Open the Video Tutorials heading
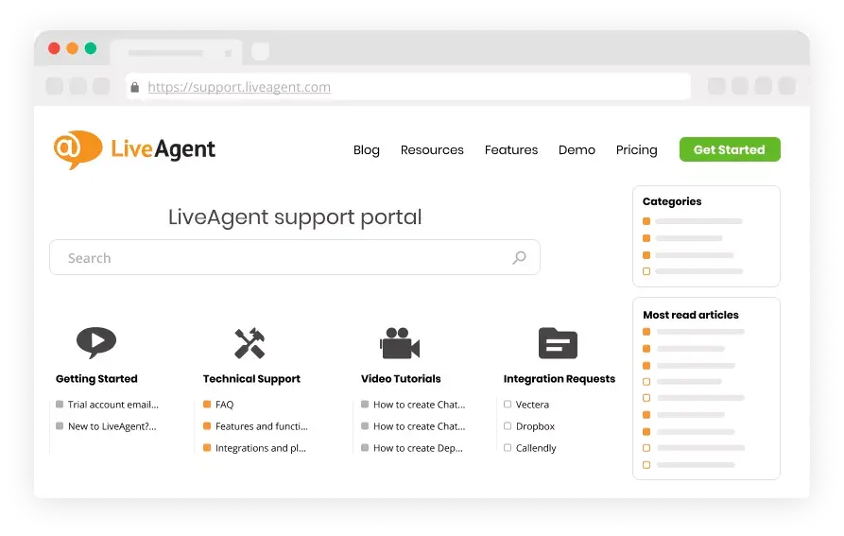844x536 pixels. [401, 379]
